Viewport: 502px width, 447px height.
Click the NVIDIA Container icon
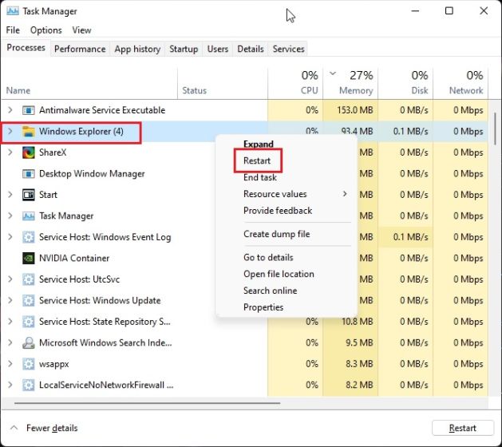coord(29,259)
